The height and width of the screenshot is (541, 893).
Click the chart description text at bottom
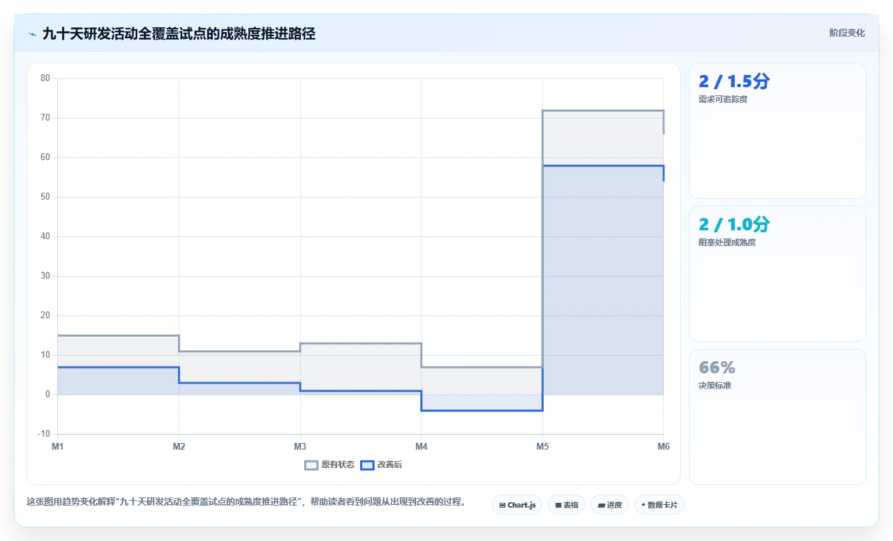(x=246, y=502)
